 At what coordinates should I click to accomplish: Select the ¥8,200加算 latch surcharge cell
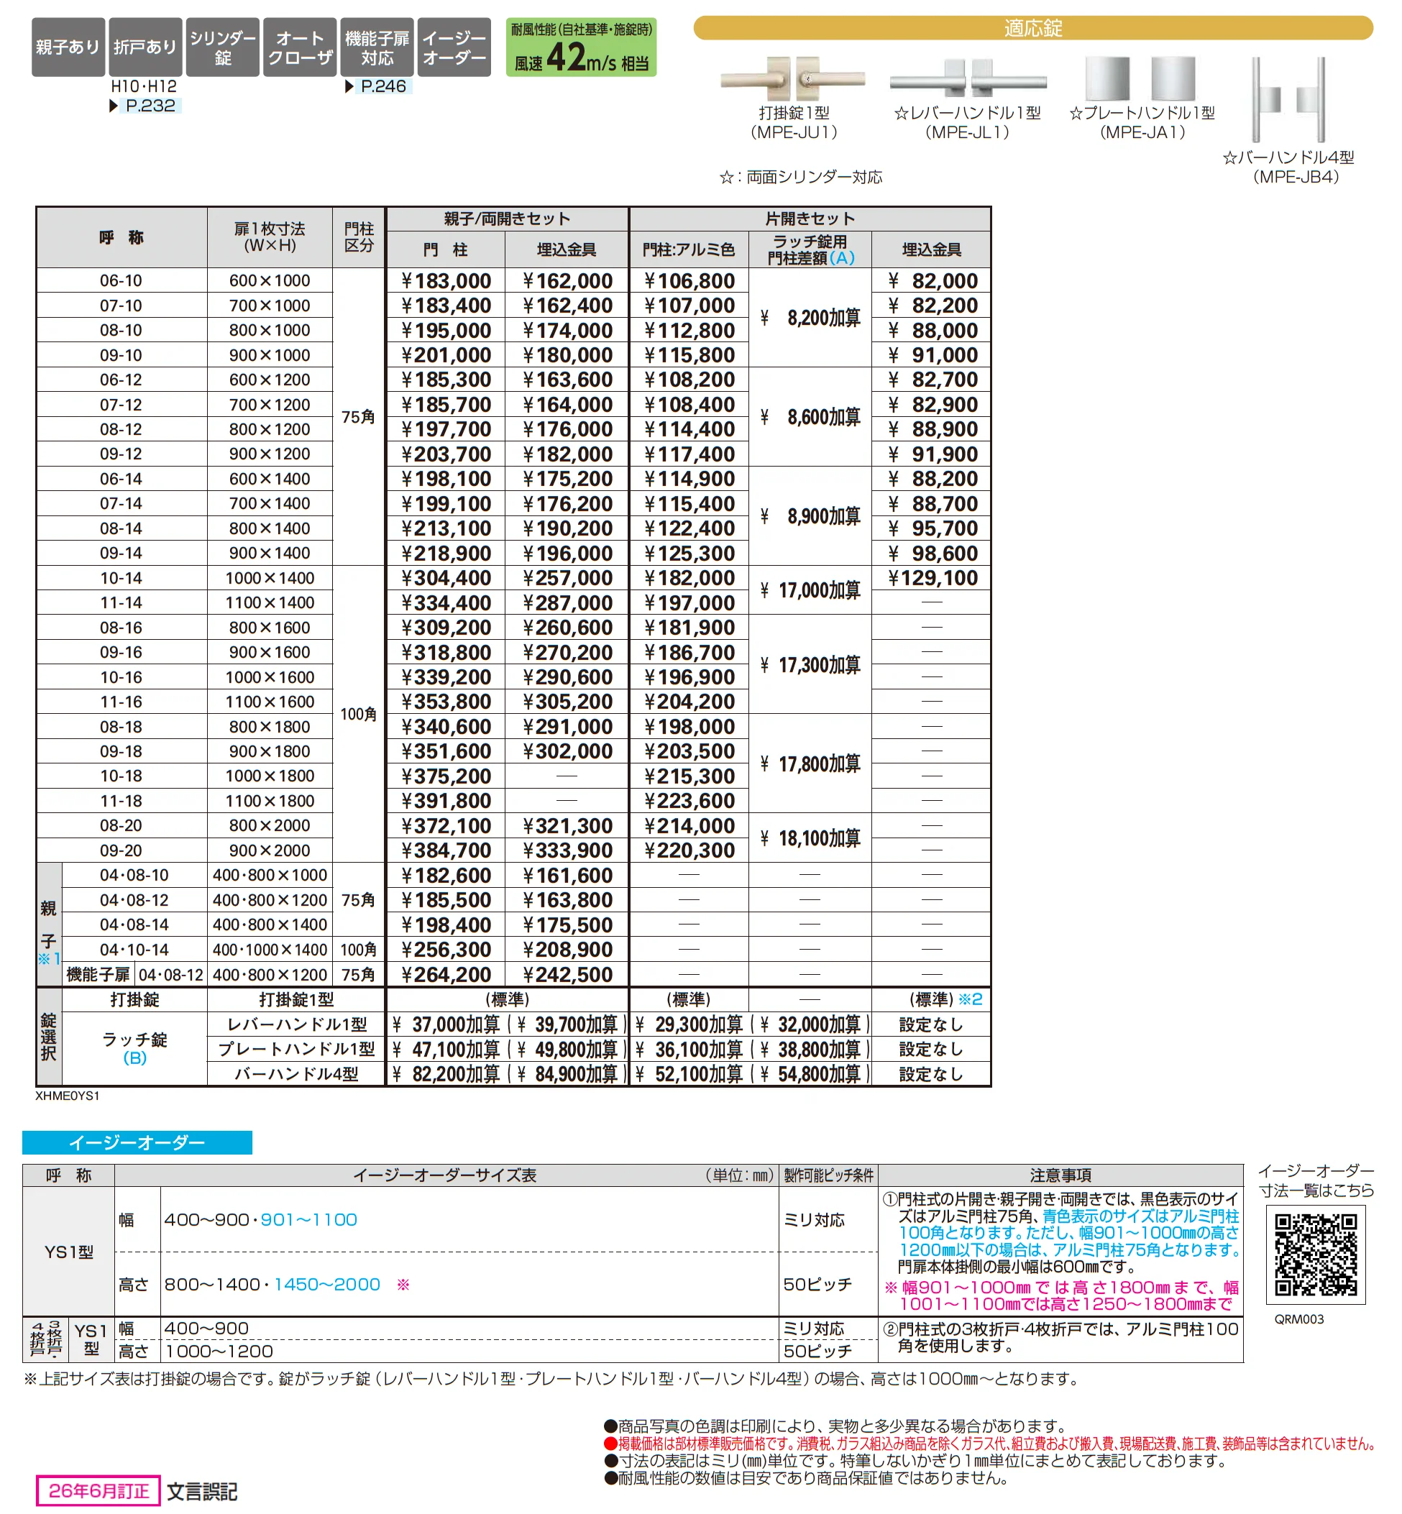pyautogui.click(x=810, y=318)
